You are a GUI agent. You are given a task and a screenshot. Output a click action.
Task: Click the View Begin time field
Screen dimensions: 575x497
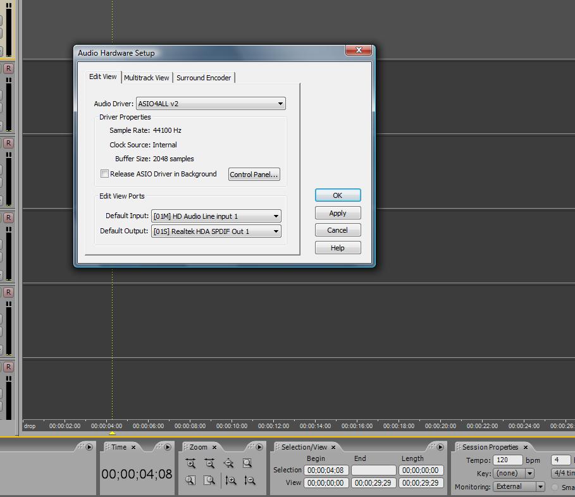326,483
